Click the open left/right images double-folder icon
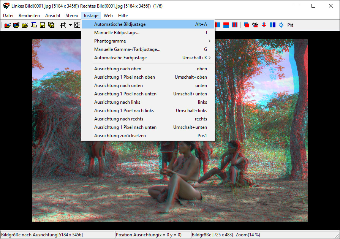 pyautogui.click(x=16, y=25)
